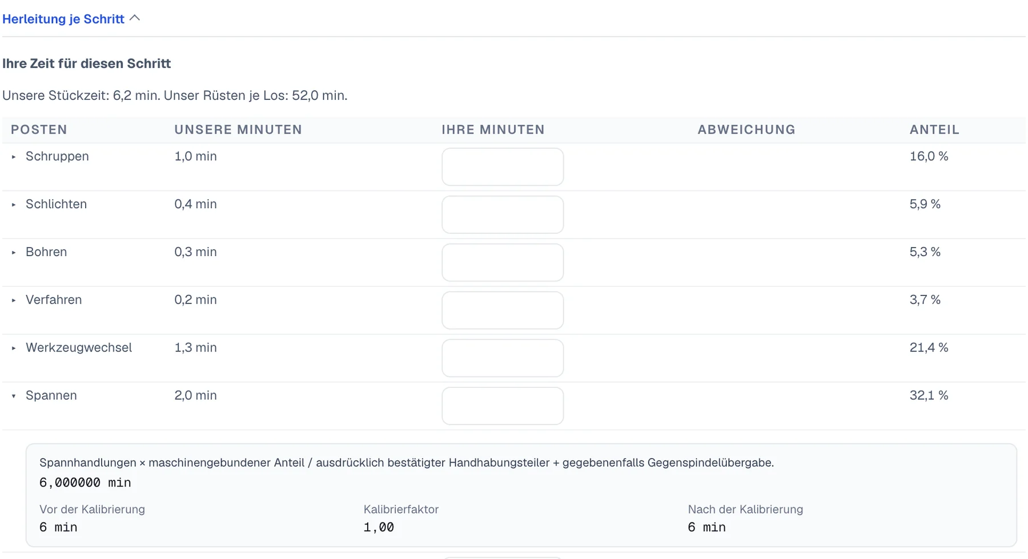The height and width of the screenshot is (559, 1028).
Task: Expand the Schruppen row disclosure triangle
Action: point(14,156)
